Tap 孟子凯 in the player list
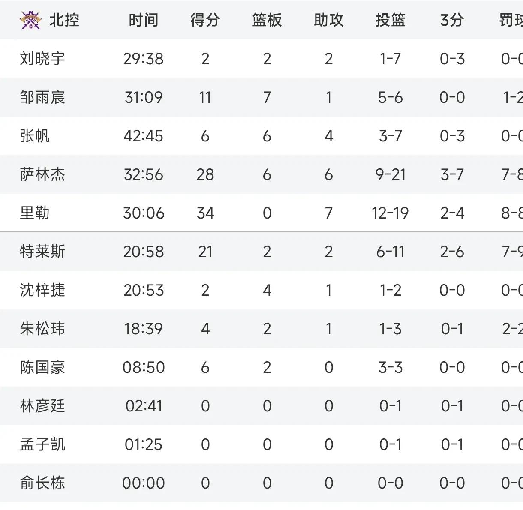The height and width of the screenshot is (510, 523). tap(42, 444)
